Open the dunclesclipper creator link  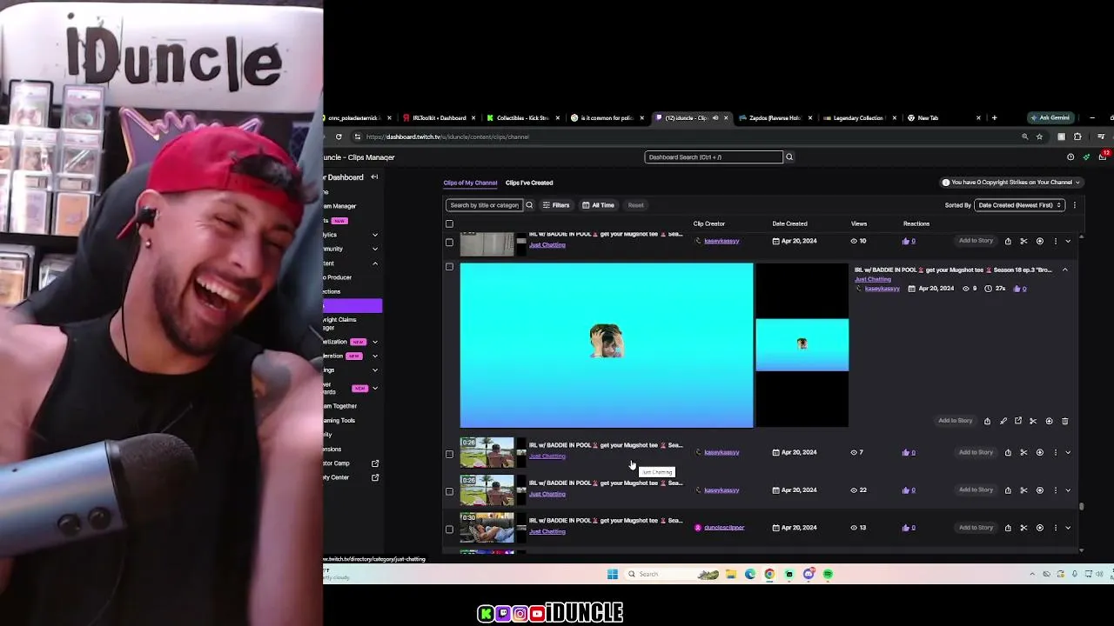(724, 528)
